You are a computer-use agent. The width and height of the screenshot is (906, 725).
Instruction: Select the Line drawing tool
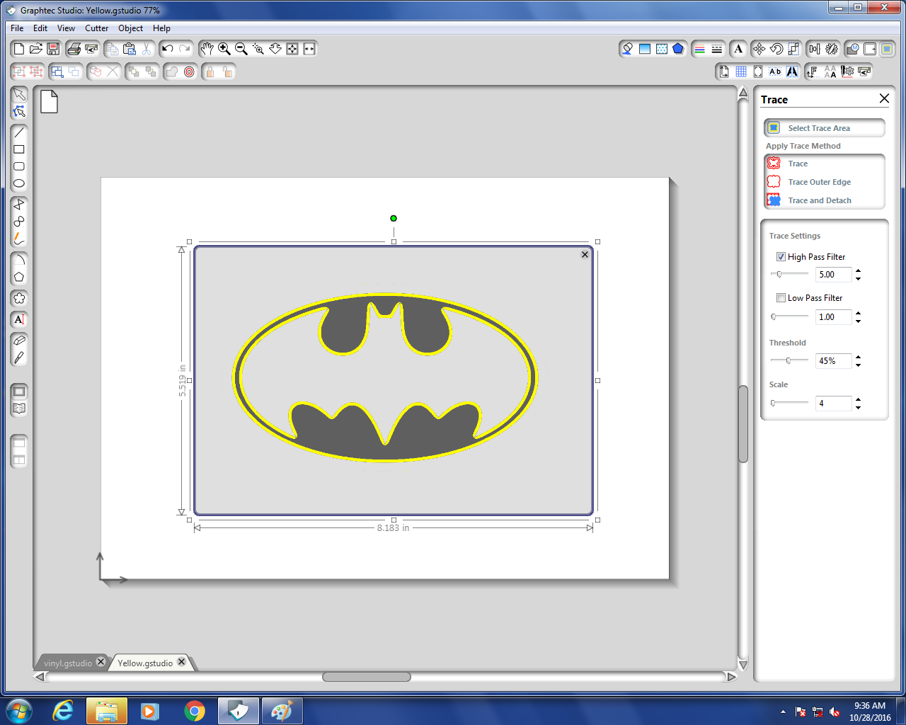[x=19, y=132]
